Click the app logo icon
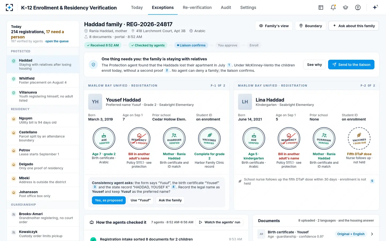 9,7
